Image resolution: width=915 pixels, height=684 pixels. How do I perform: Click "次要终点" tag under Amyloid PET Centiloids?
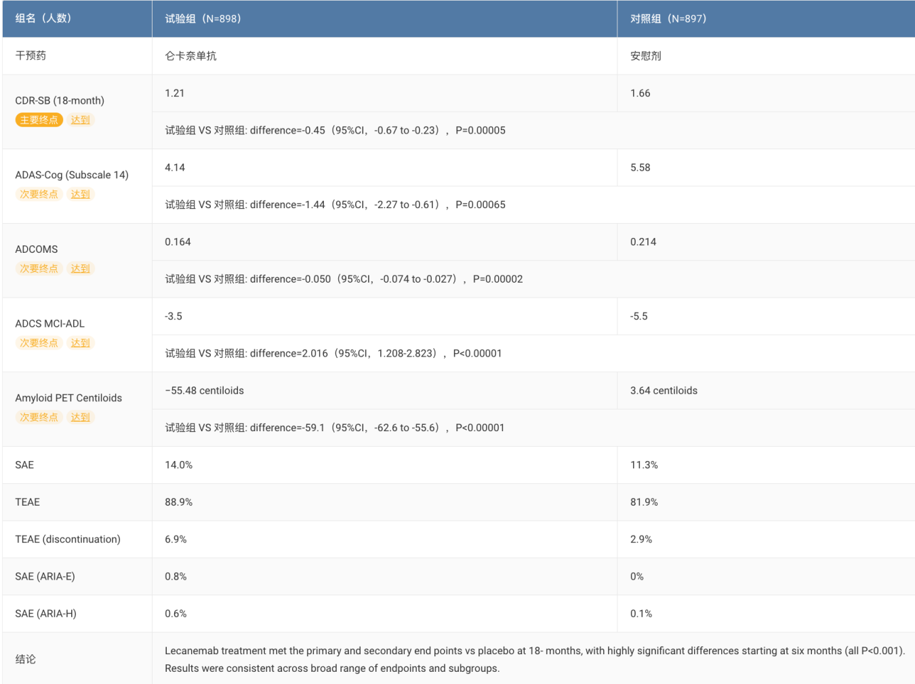pos(39,418)
